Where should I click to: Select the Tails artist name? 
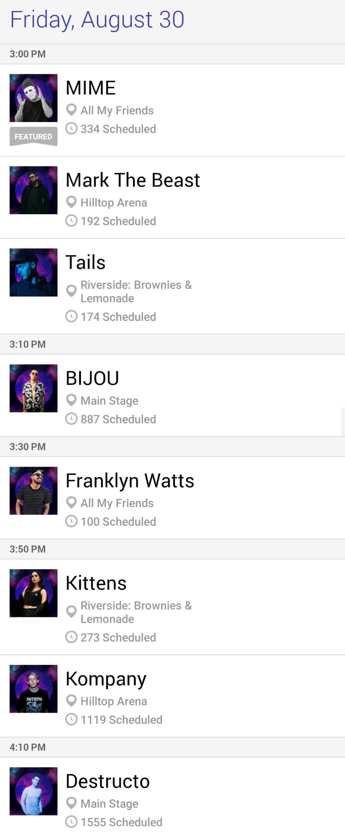(x=86, y=262)
